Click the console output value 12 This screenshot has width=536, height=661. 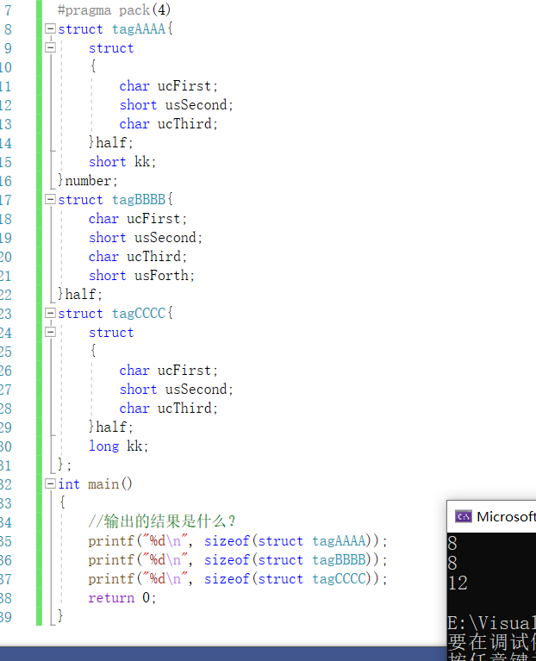click(x=458, y=583)
